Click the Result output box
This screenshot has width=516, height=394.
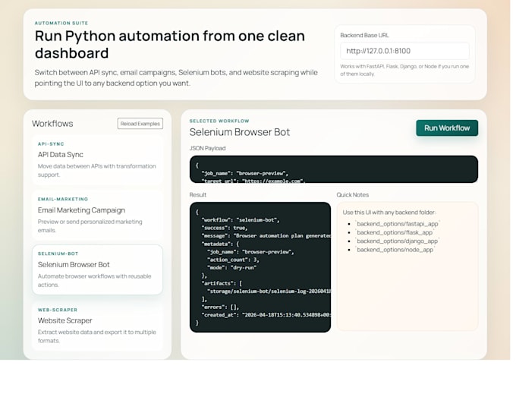[x=260, y=267]
